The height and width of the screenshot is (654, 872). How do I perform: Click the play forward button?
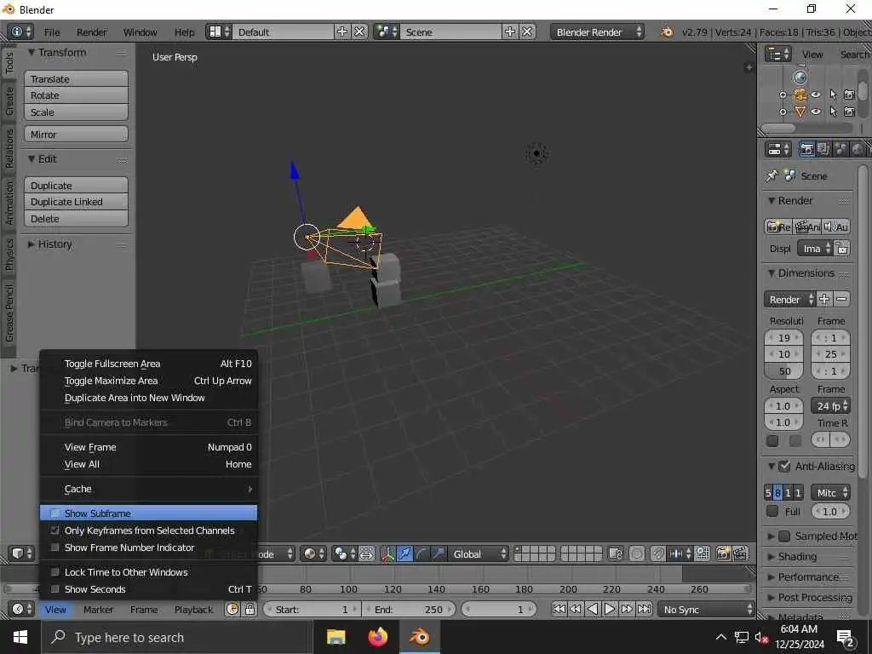pyautogui.click(x=610, y=610)
